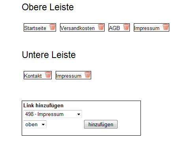Click the arrow of the page select box
The height and width of the screenshot is (142, 191).
[x=79, y=114]
